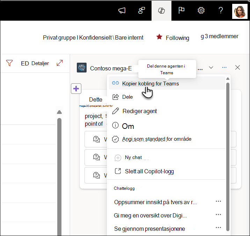The image size is (250, 236).
Task: Open ellipsis for Se gjennom presentasjonene chat
Action: coord(218,228)
